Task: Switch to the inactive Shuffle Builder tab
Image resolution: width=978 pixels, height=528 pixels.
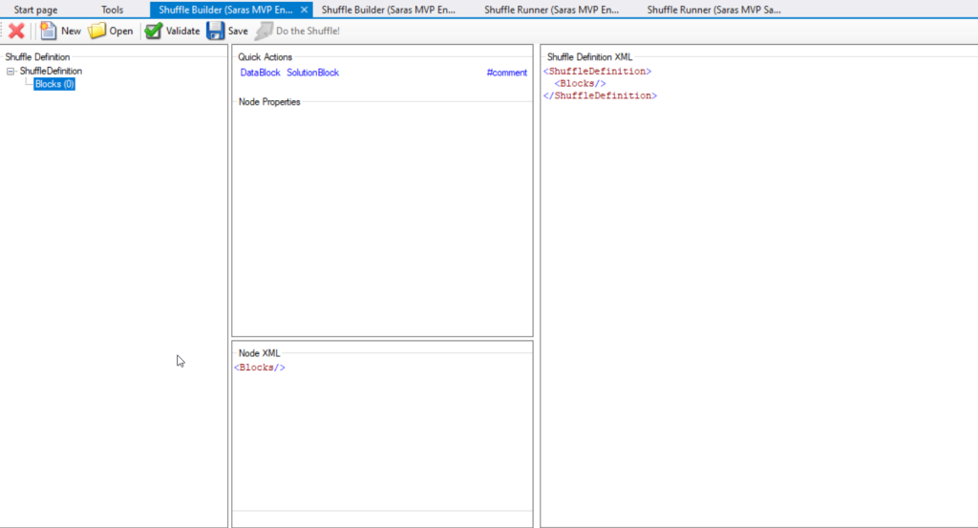Action: (388, 10)
